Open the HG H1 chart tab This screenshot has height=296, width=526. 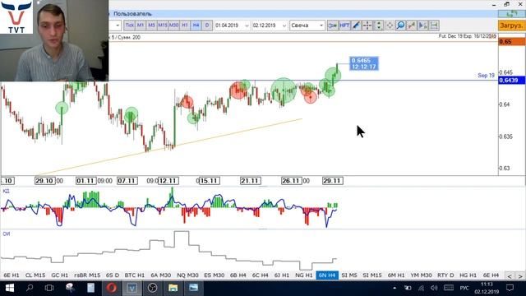point(468,275)
